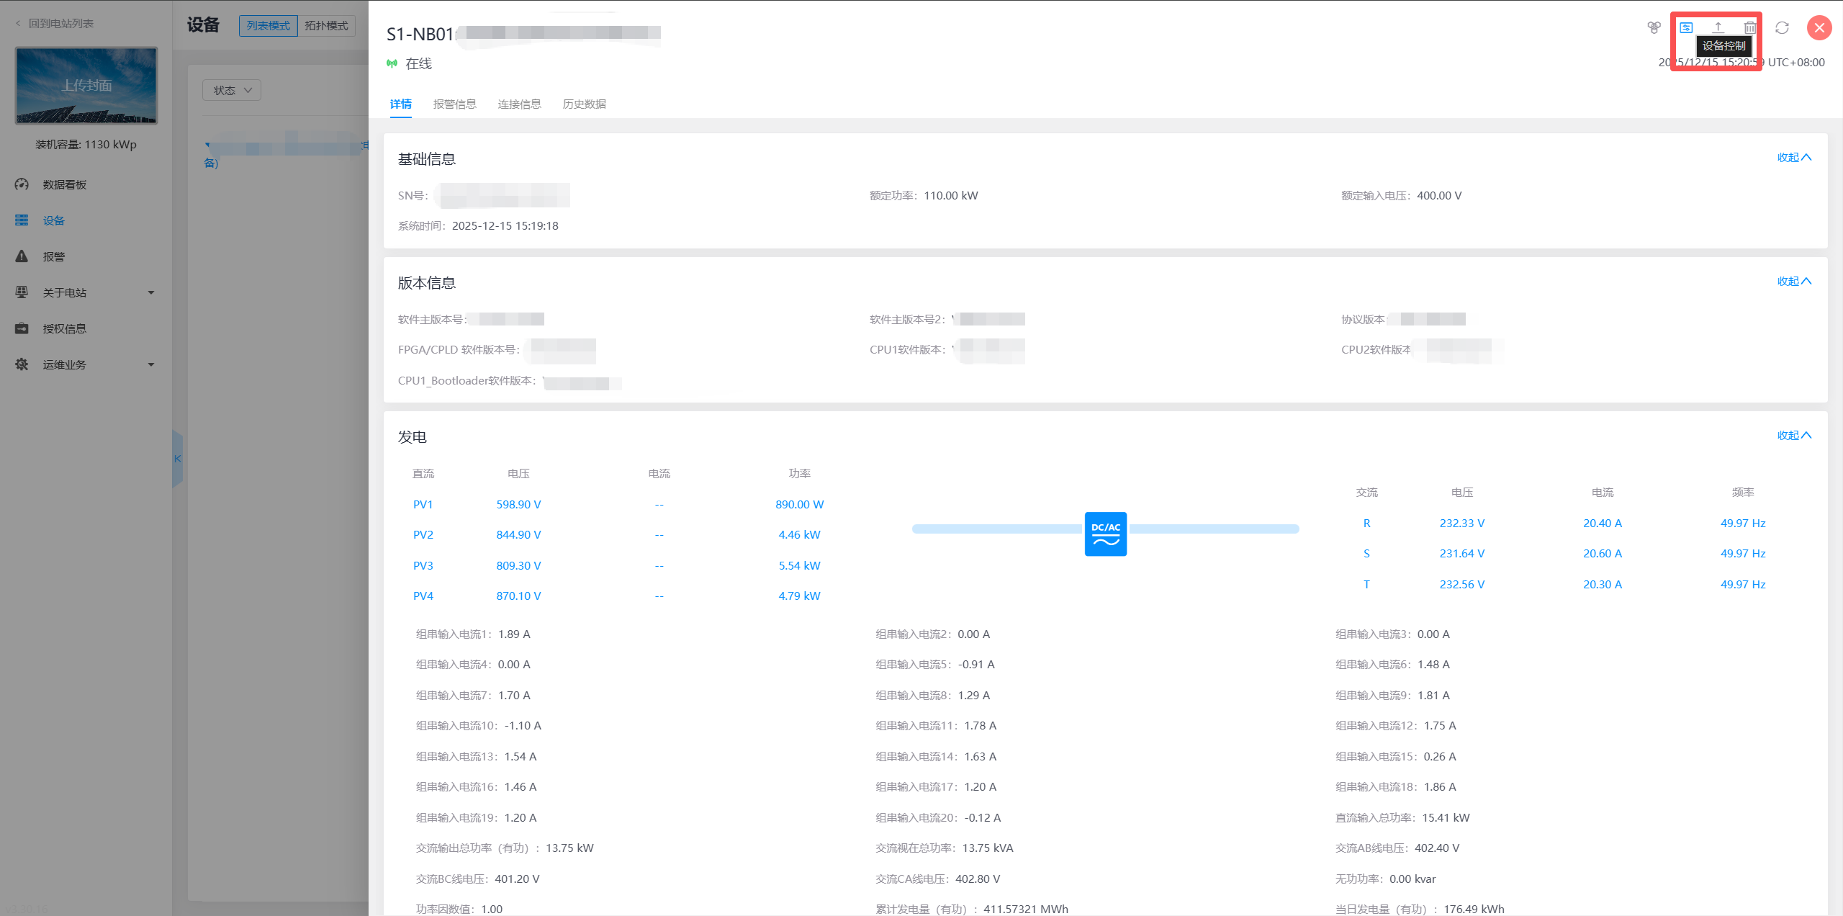Open the 状态 status dropdown

point(232,90)
